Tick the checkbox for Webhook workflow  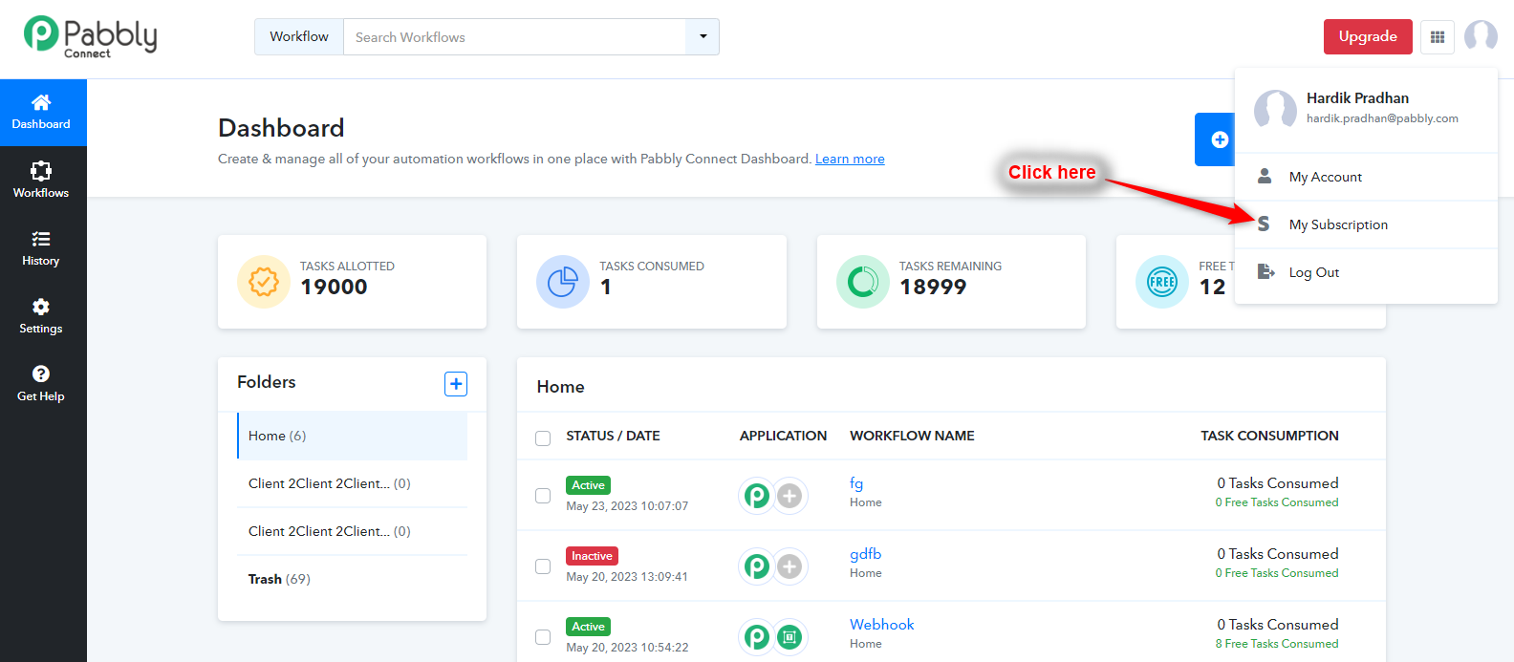pyautogui.click(x=543, y=637)
